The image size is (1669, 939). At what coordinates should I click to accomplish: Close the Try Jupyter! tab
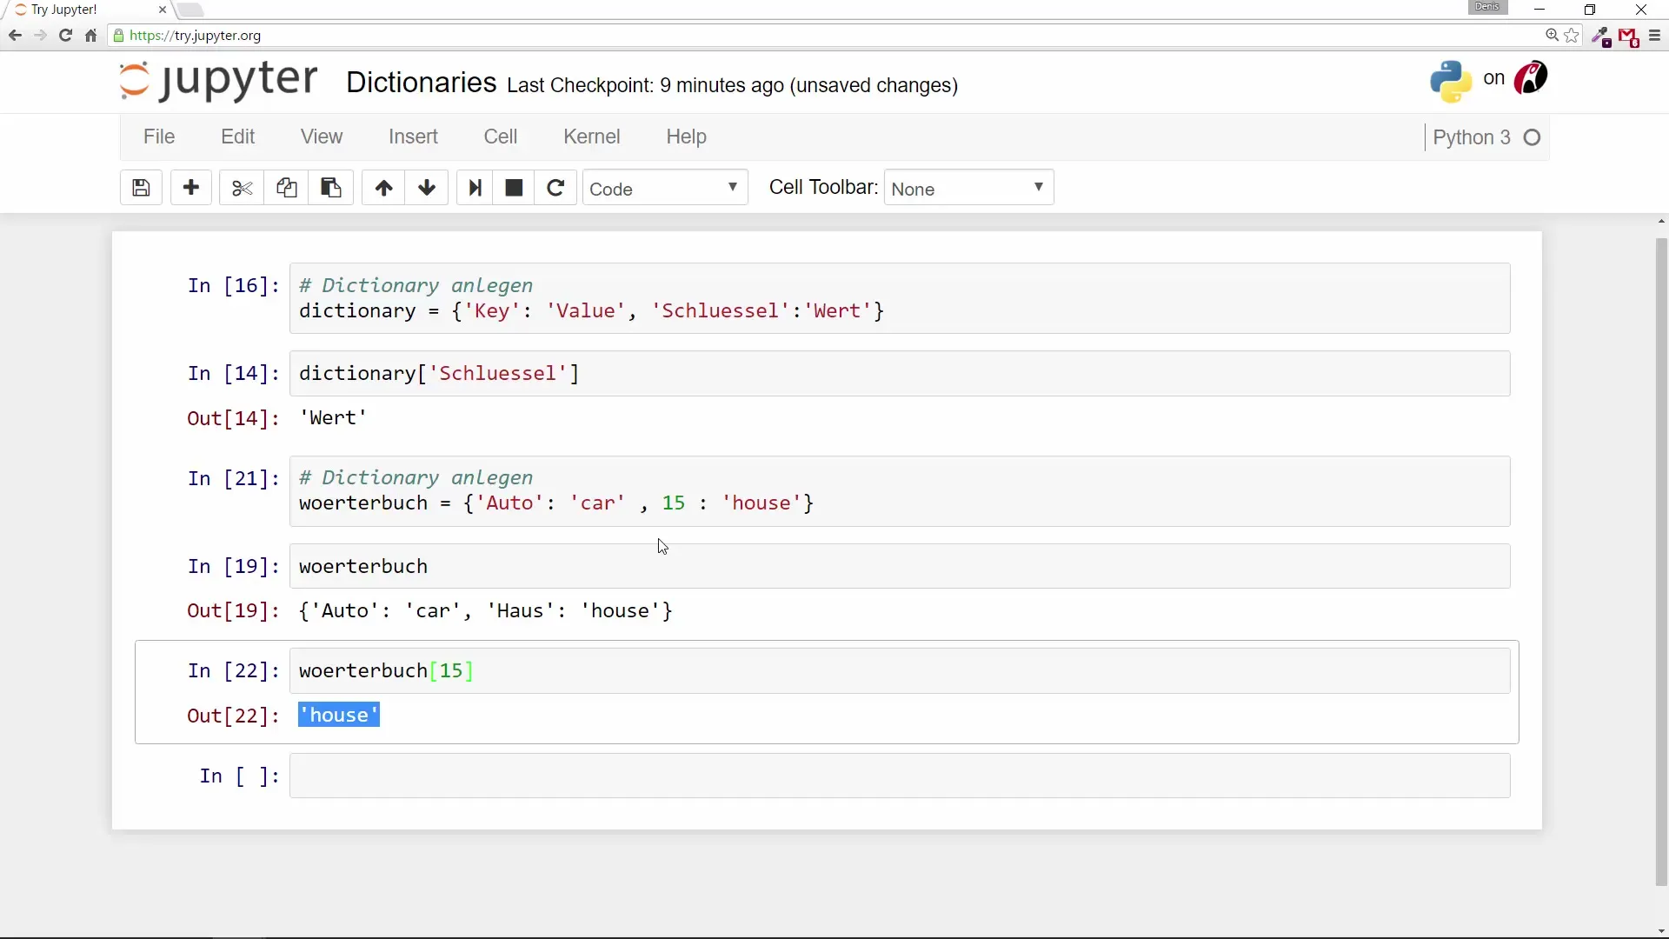[163, 10]
